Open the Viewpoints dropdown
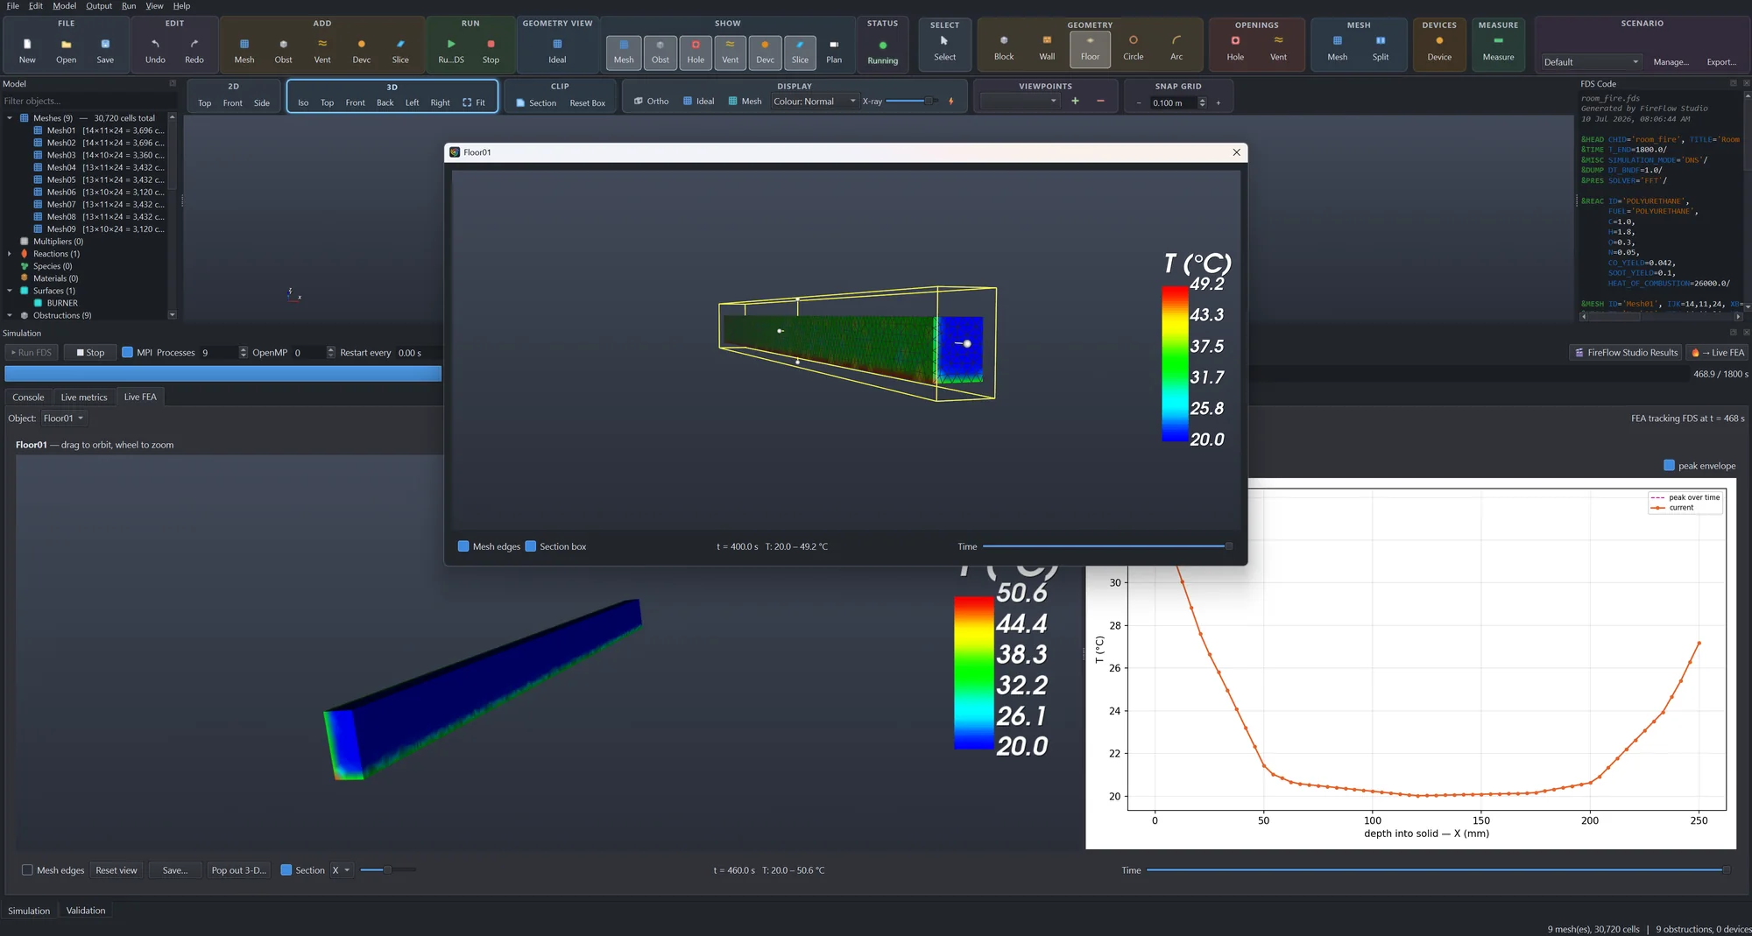 pos(1021,102)
